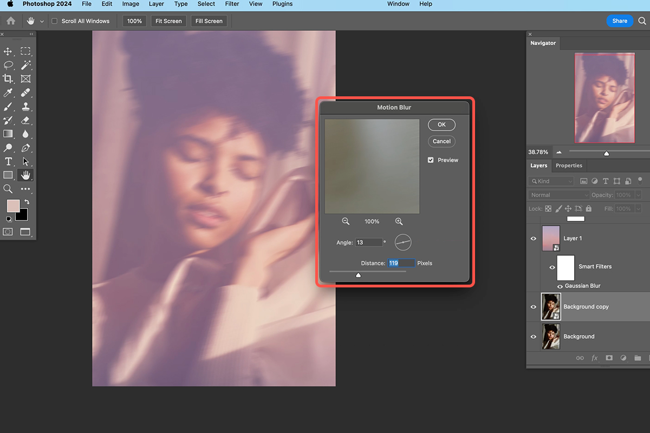Hide the Background copy layer
Image resolution: width=650 pixels, height=433 pixels.
534,307
